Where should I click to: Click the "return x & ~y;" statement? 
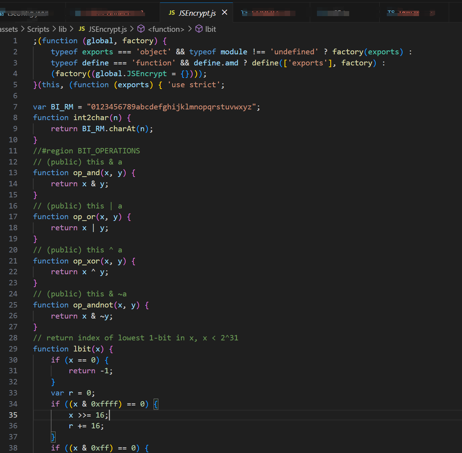click(x=82, y=316)
